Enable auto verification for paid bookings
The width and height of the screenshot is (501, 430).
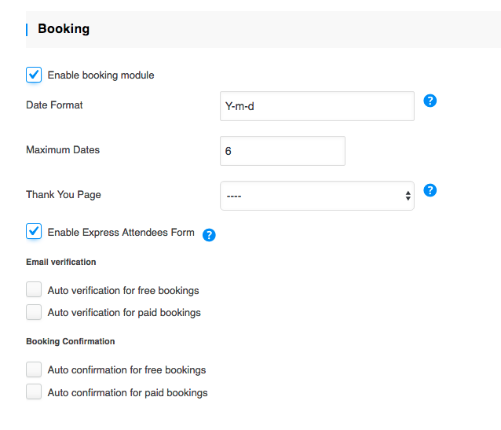pyautogui.click(x=34, y=312)
